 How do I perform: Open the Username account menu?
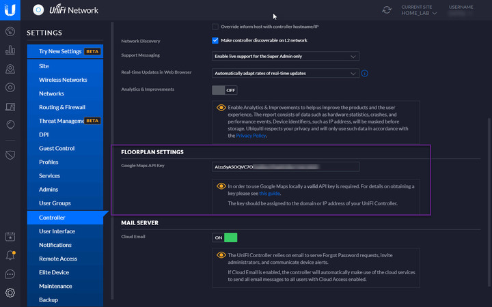pyautogui.click(x=461, y=10)
